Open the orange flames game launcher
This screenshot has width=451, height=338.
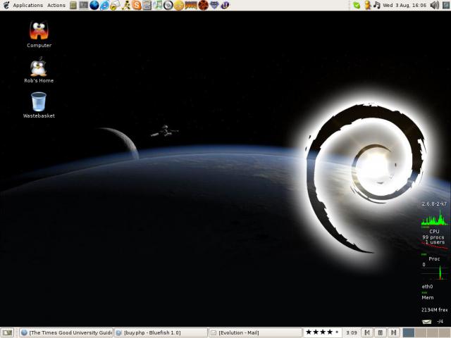[x=191, y=5]
